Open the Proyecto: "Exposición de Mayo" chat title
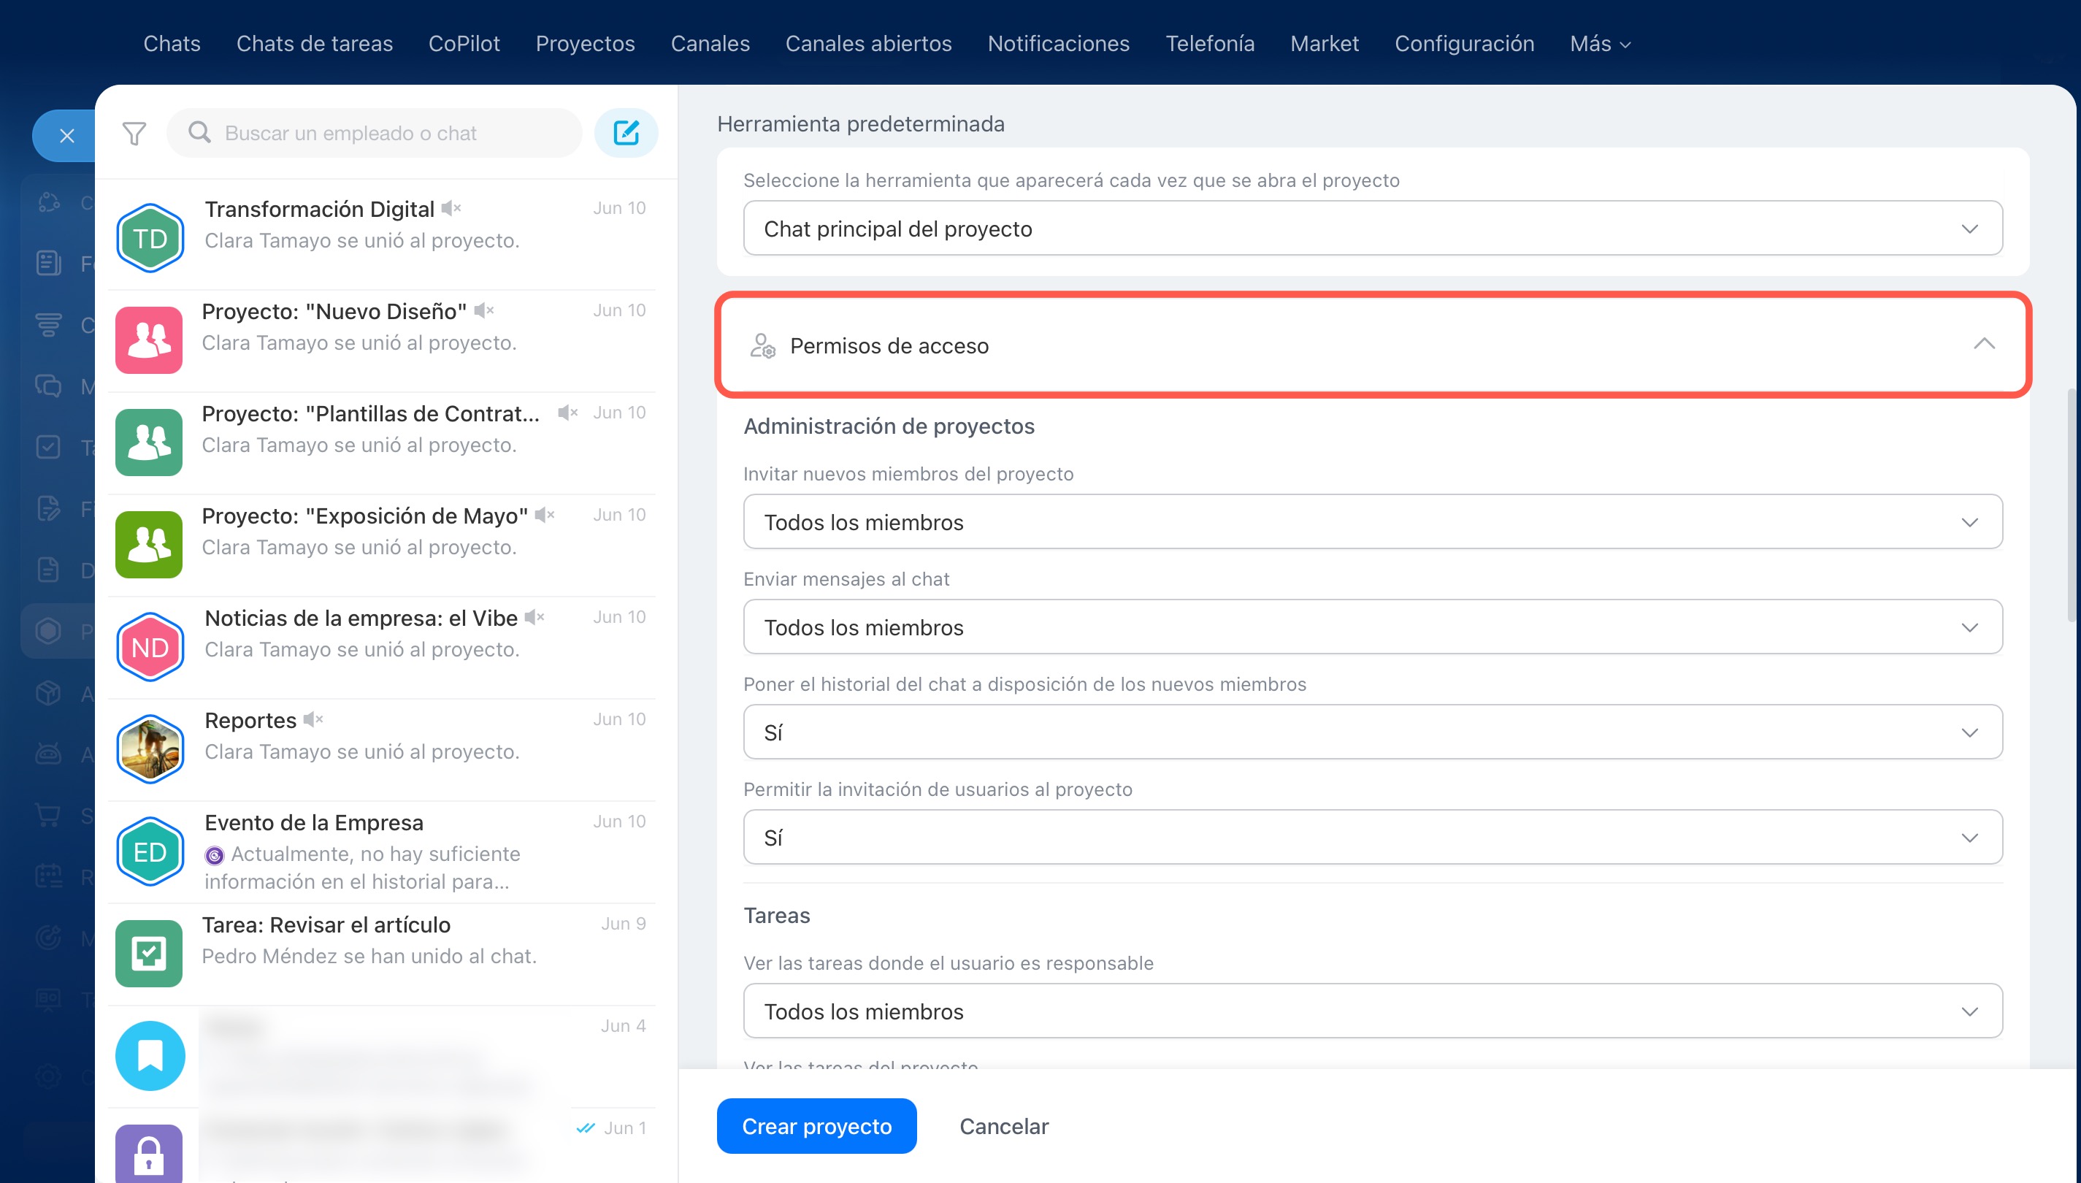The width and height of the screenshot is (2081, 1183). [364, 516]
